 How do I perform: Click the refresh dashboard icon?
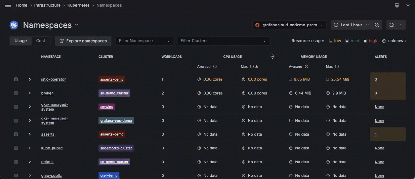point(391,25)
